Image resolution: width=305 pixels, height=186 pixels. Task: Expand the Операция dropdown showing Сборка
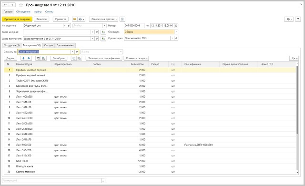click(x=176, y=32)
